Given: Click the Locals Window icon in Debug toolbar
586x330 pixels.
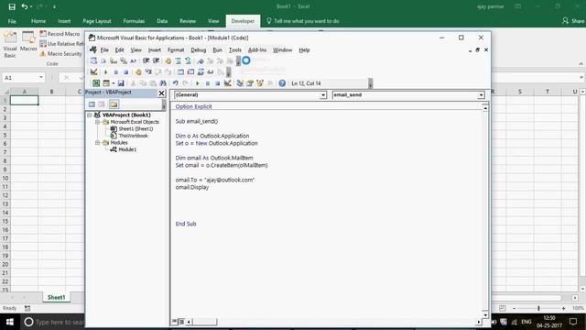Looking at the screenshot, I should 180,71.
